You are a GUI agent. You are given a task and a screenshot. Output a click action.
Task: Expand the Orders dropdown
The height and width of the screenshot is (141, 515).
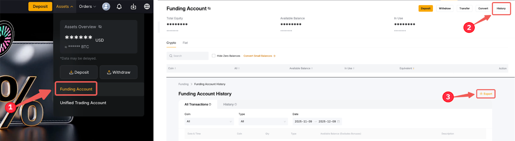pyautogui.click(x=87, y=6)
